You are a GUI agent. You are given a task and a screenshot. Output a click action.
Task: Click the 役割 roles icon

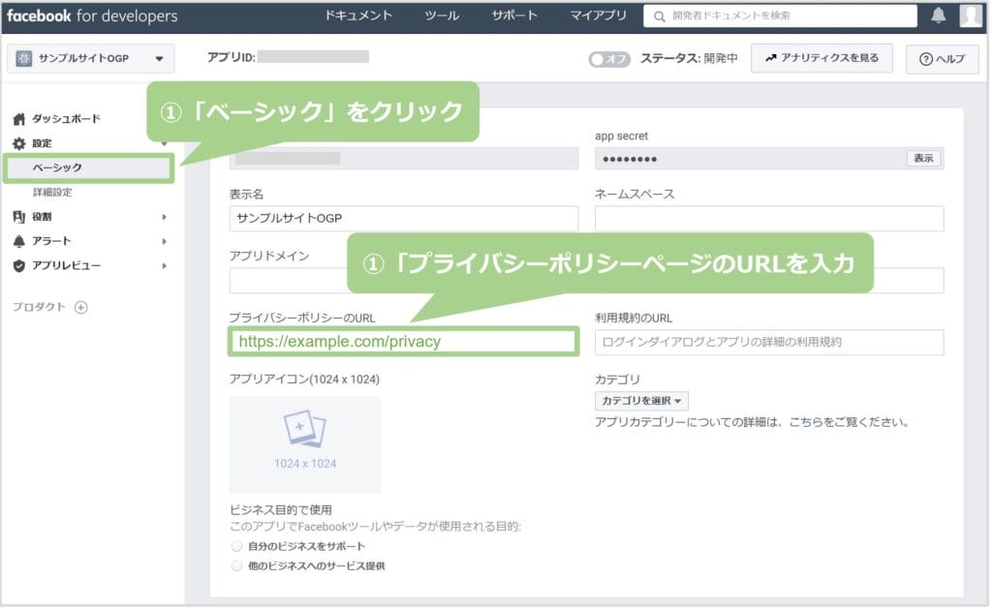tap(19, 218)
